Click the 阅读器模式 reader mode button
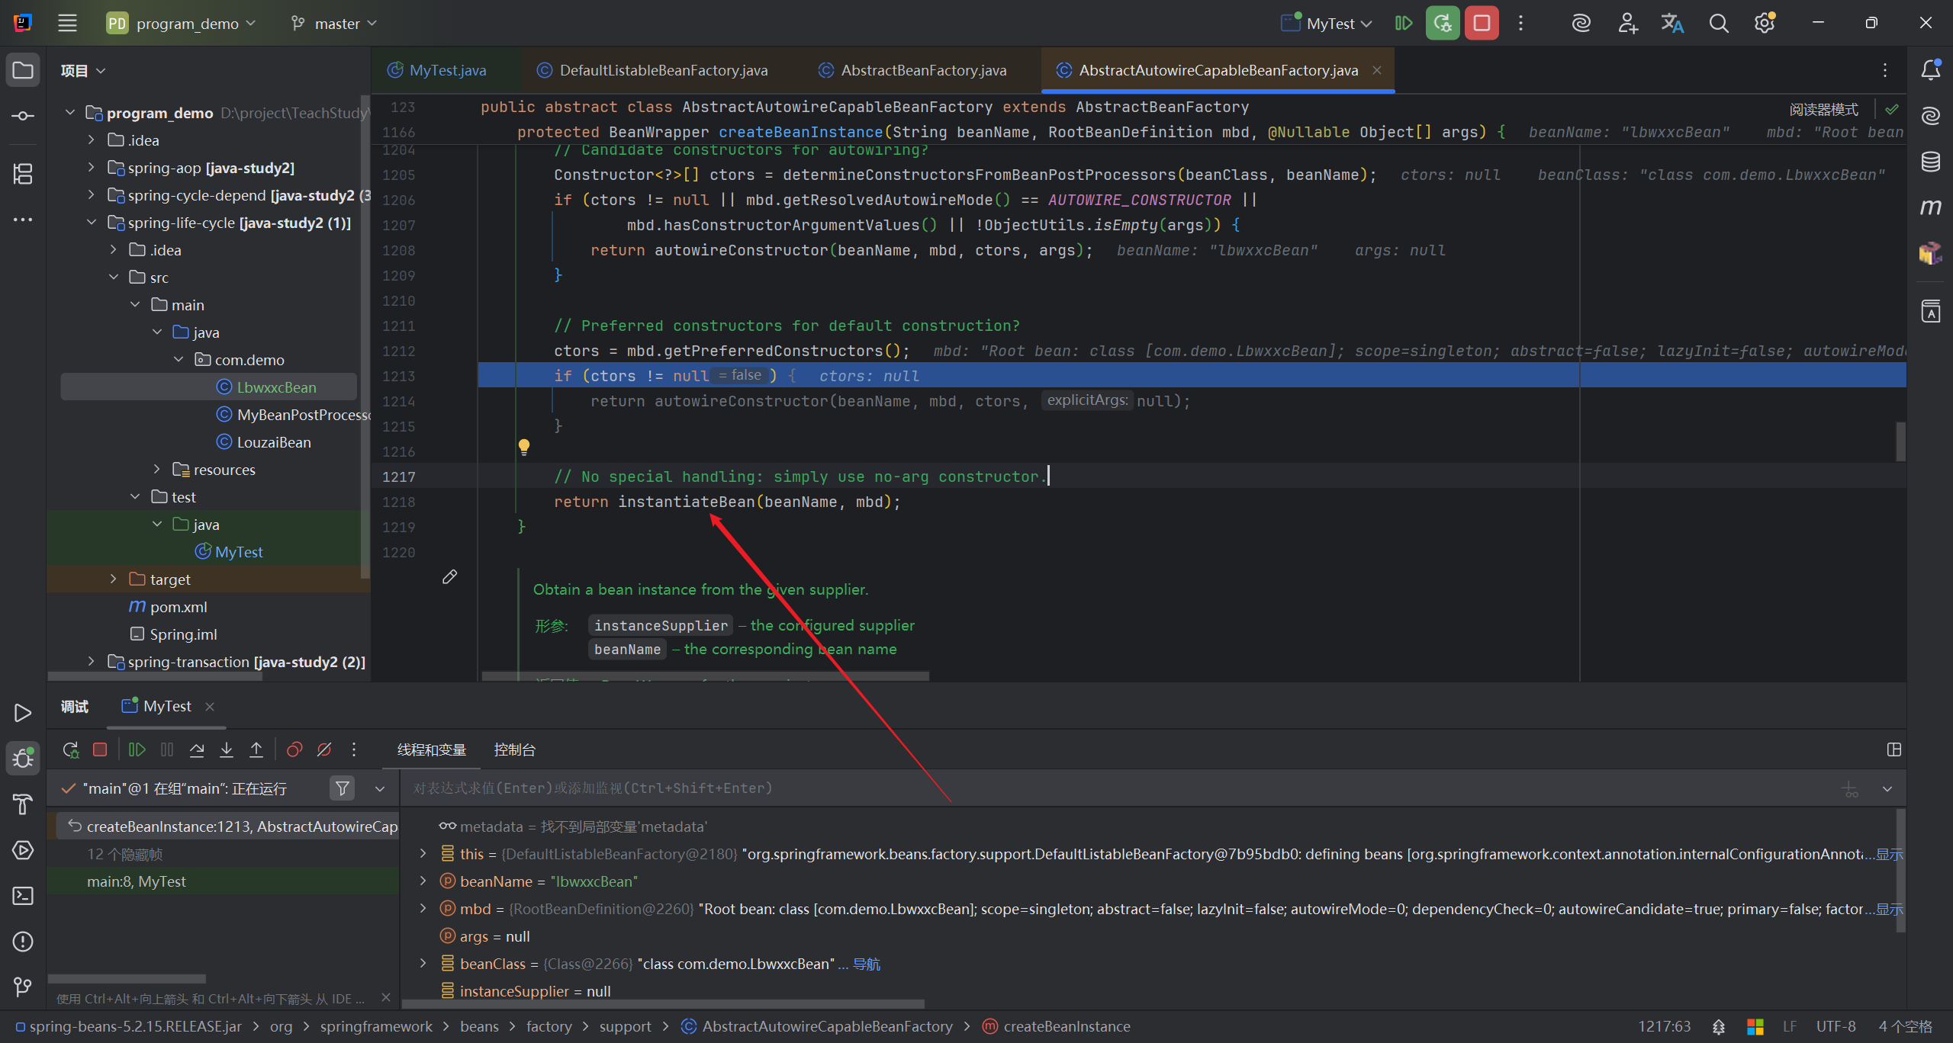Screen dimensions: 1953x1043 pyautogui.click(x=1823, y=109)
